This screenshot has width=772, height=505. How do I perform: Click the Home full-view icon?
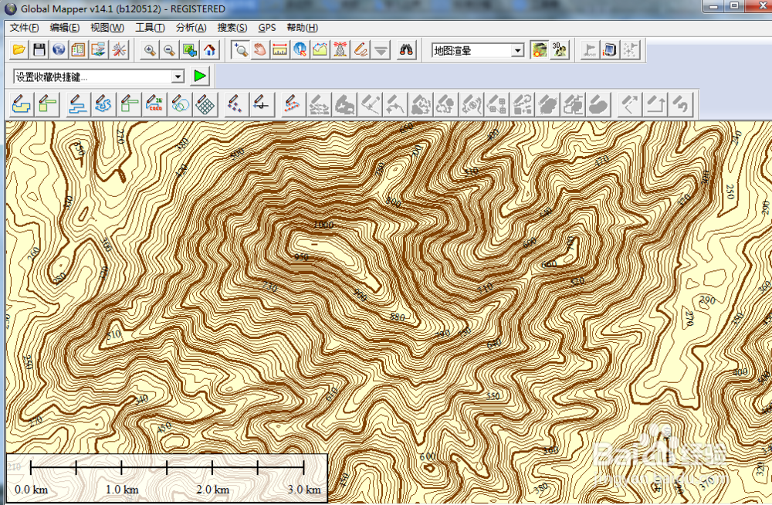pyautogui.click(x=209, y=50)
